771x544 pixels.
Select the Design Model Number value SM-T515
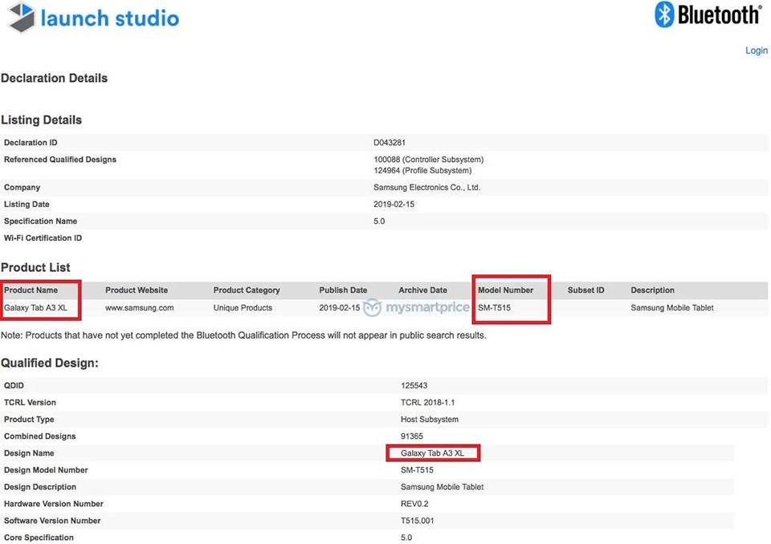point(417,470)
